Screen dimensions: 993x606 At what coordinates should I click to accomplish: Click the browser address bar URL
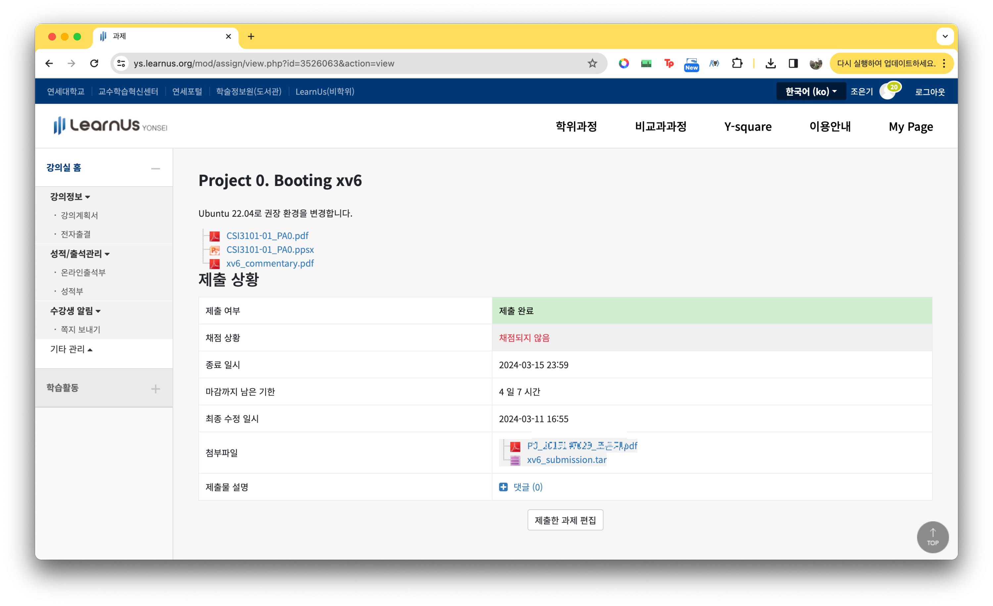[263, 63]
